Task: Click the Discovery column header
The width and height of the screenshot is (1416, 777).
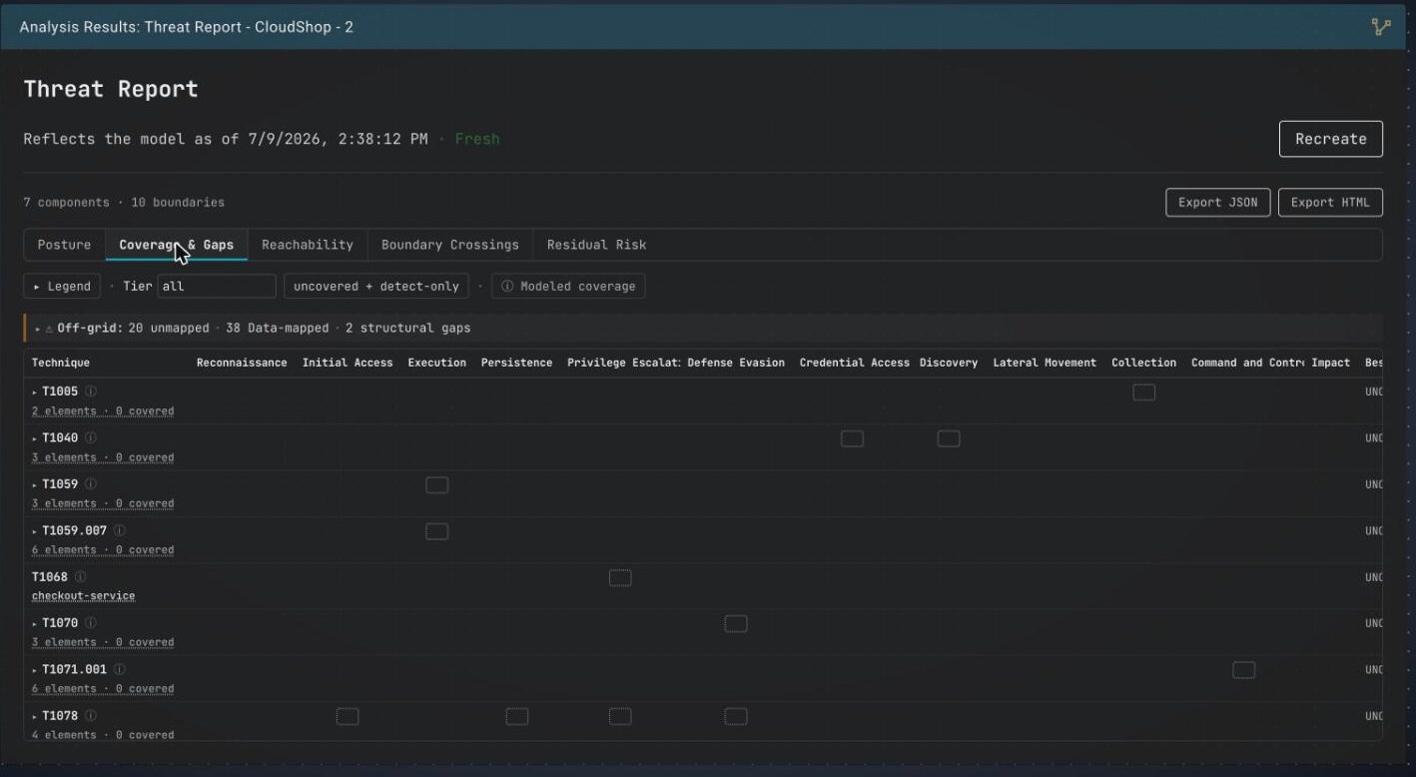Action: coord(949,363)
